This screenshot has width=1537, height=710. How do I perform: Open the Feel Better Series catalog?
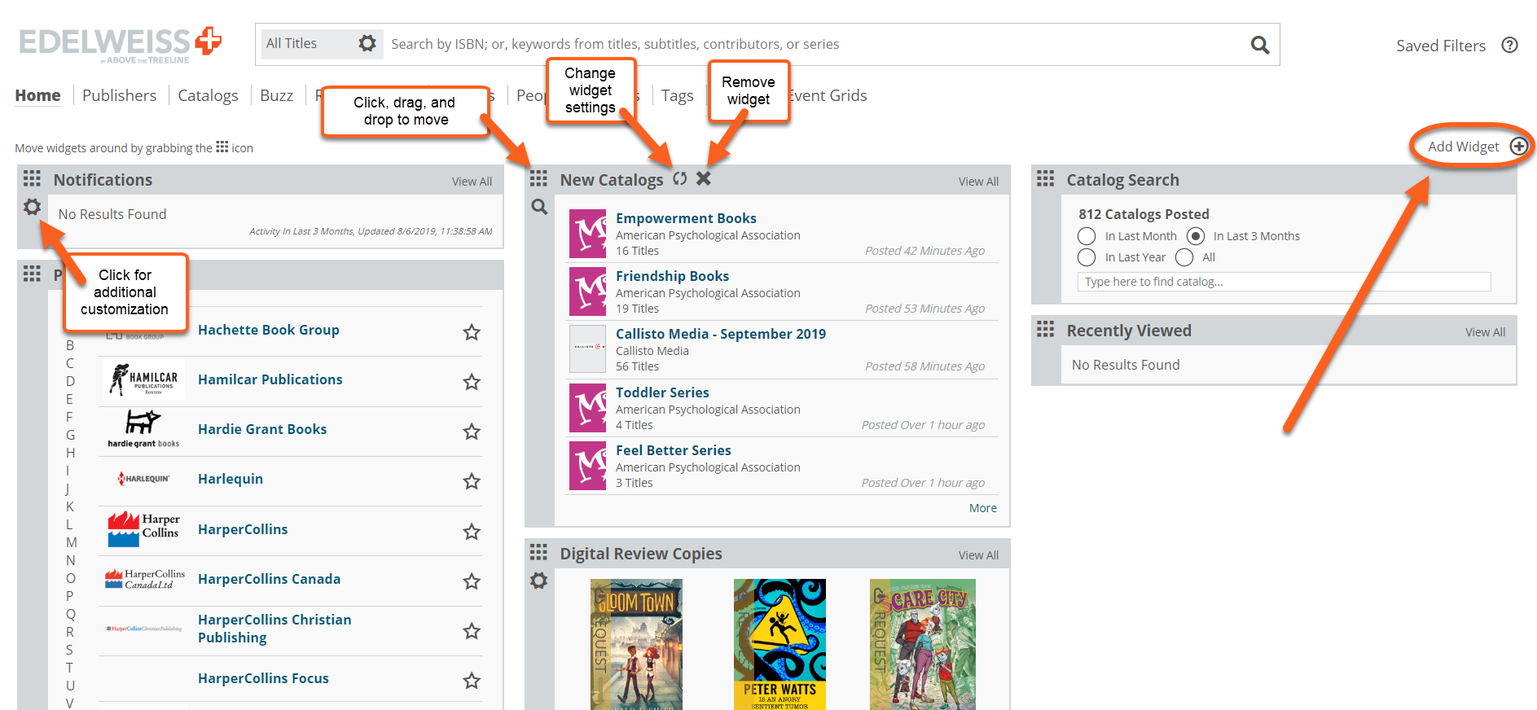[673, 450]
